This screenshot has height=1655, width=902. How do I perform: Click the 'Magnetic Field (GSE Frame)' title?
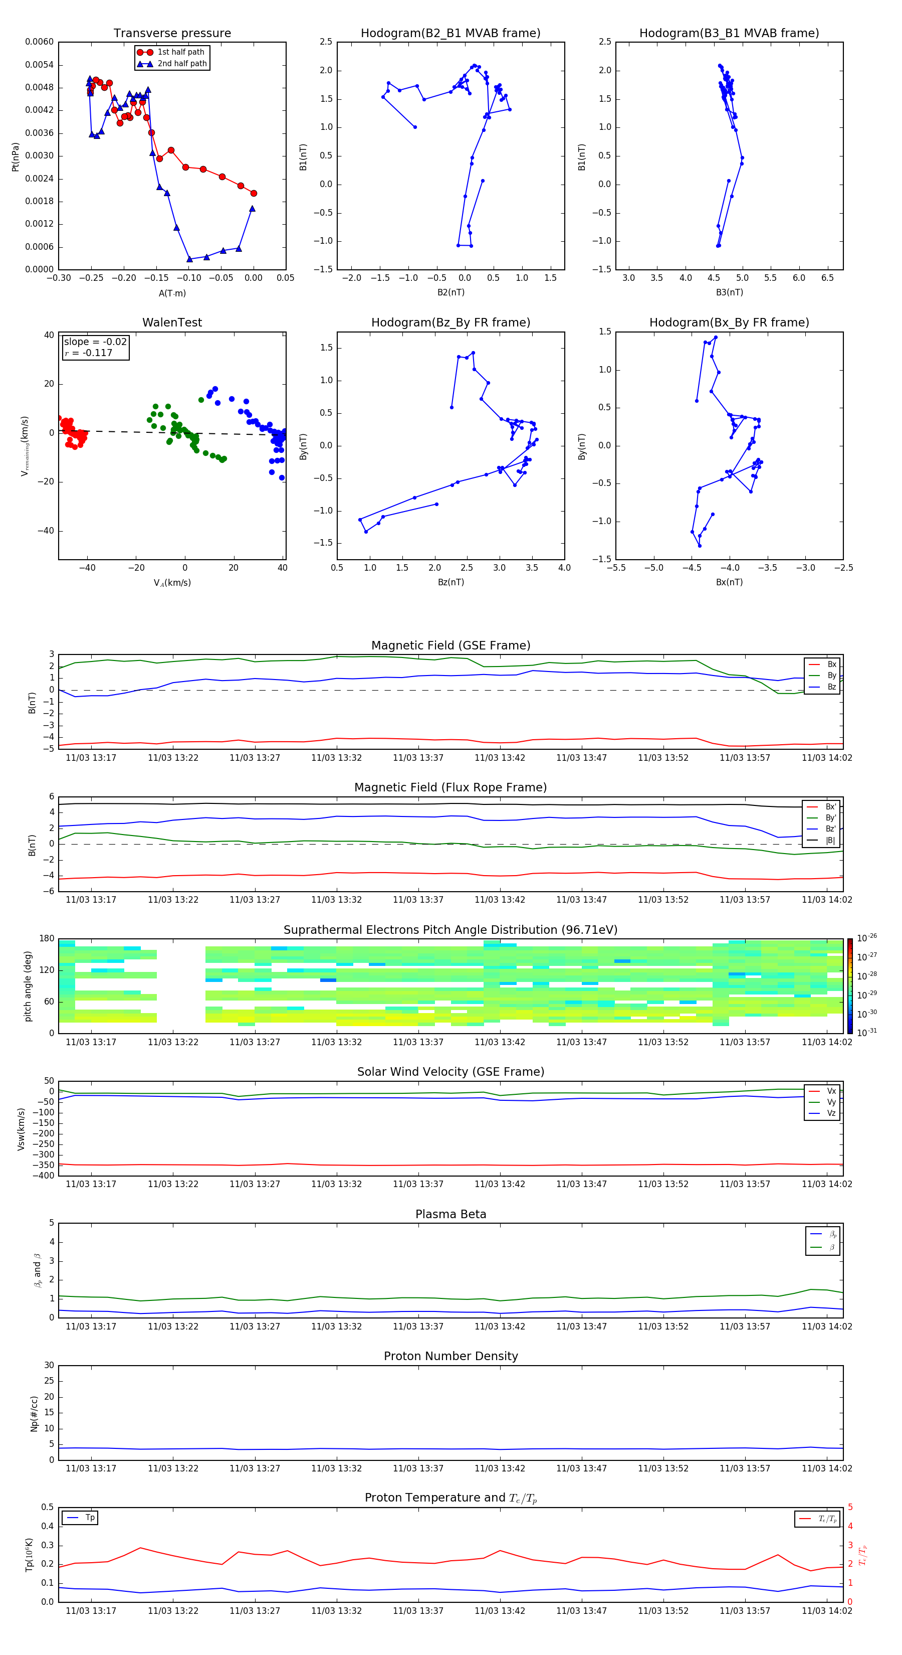[x=450, y=645]
